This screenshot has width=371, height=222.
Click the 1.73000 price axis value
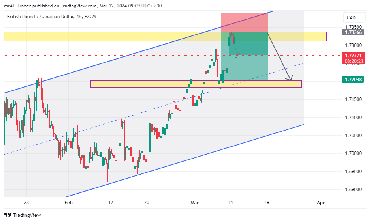pyautogui.click(x=353, y=45)
